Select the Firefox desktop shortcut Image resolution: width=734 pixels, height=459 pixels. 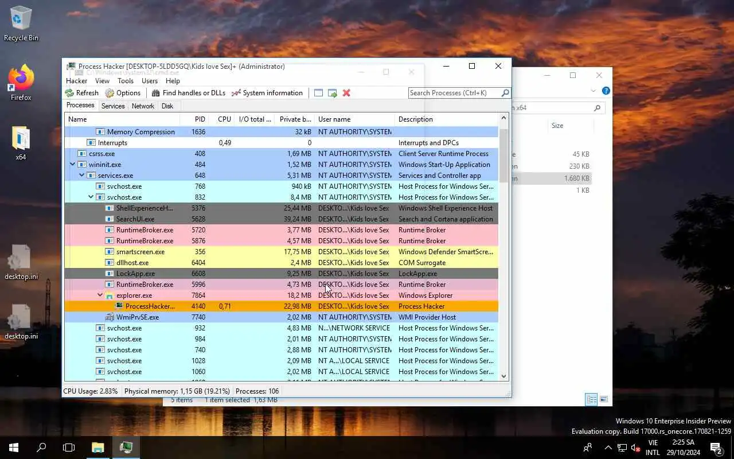[x=21, y=84]
